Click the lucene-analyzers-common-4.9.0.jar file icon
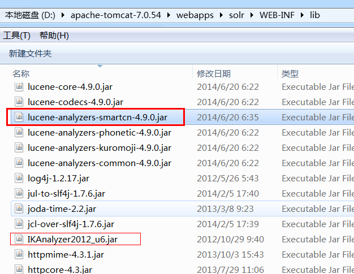Image resolution: width=354 pixels, height=274 pixels. pos(19,163)
